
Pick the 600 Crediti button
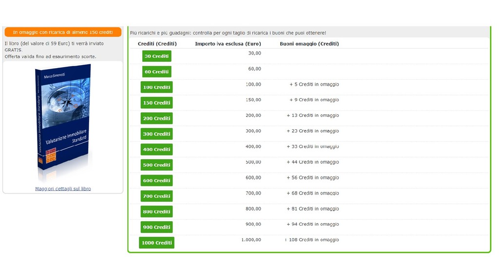[156, 180]
